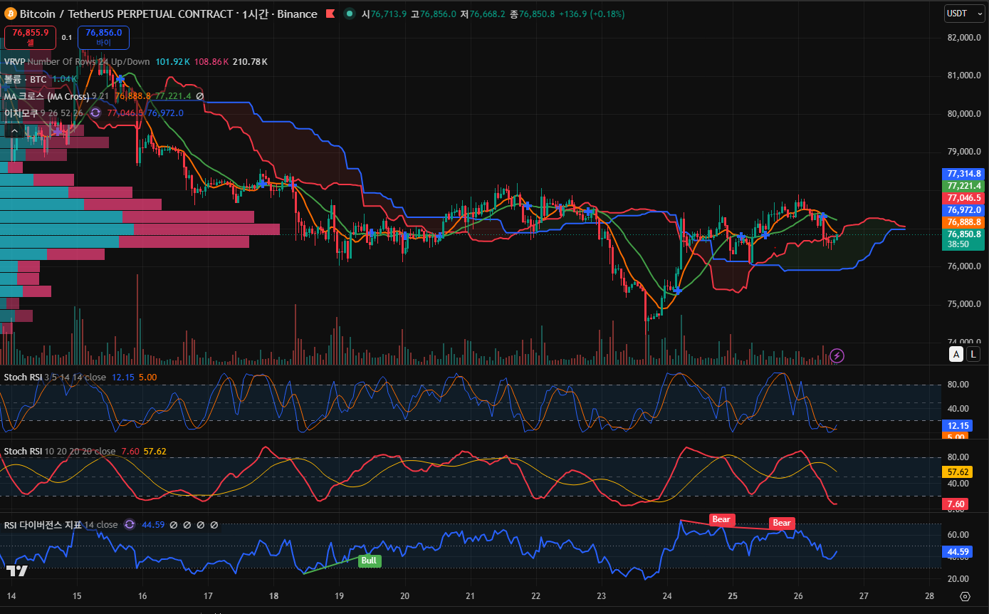
Task: Click the green Bull divergence label
Action: click(x=369, y=561)
